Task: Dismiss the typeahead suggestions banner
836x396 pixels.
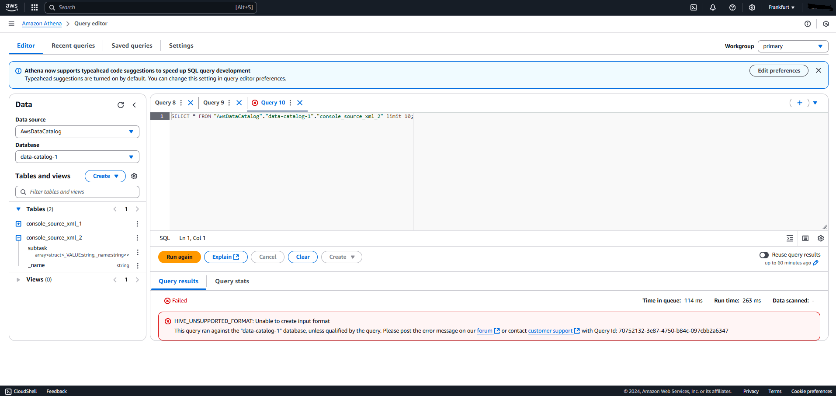Action: pos(819,70)
